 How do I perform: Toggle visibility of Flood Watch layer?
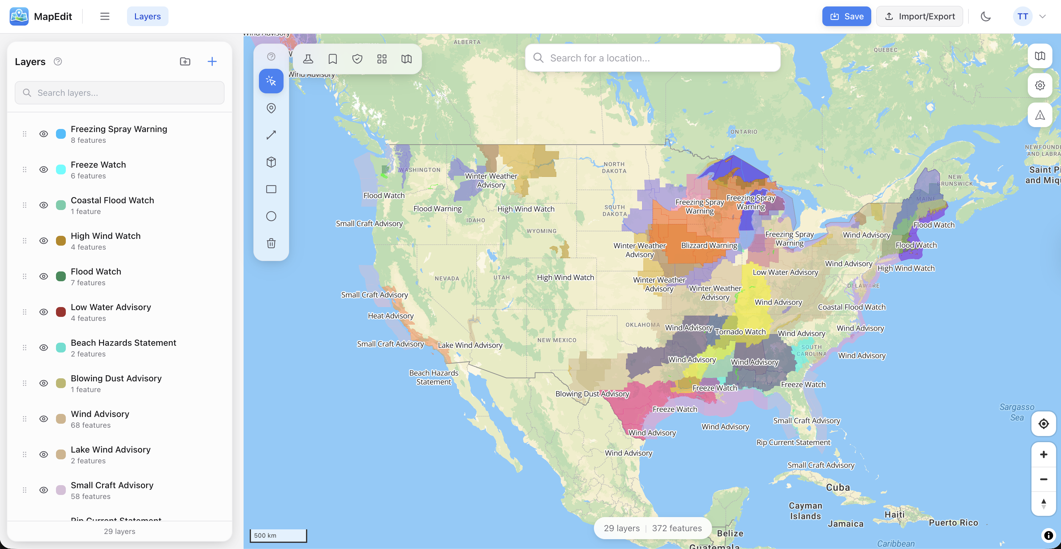44,276
